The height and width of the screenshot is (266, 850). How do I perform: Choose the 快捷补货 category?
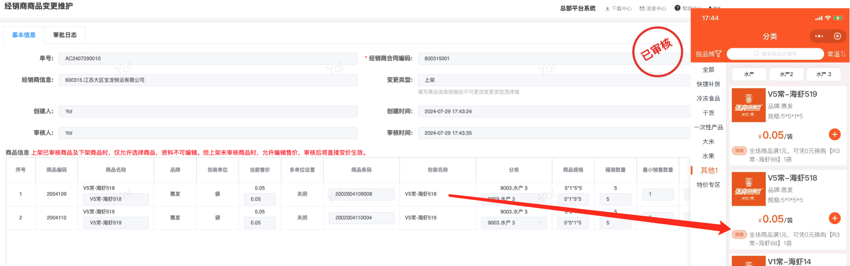[708, 84]
